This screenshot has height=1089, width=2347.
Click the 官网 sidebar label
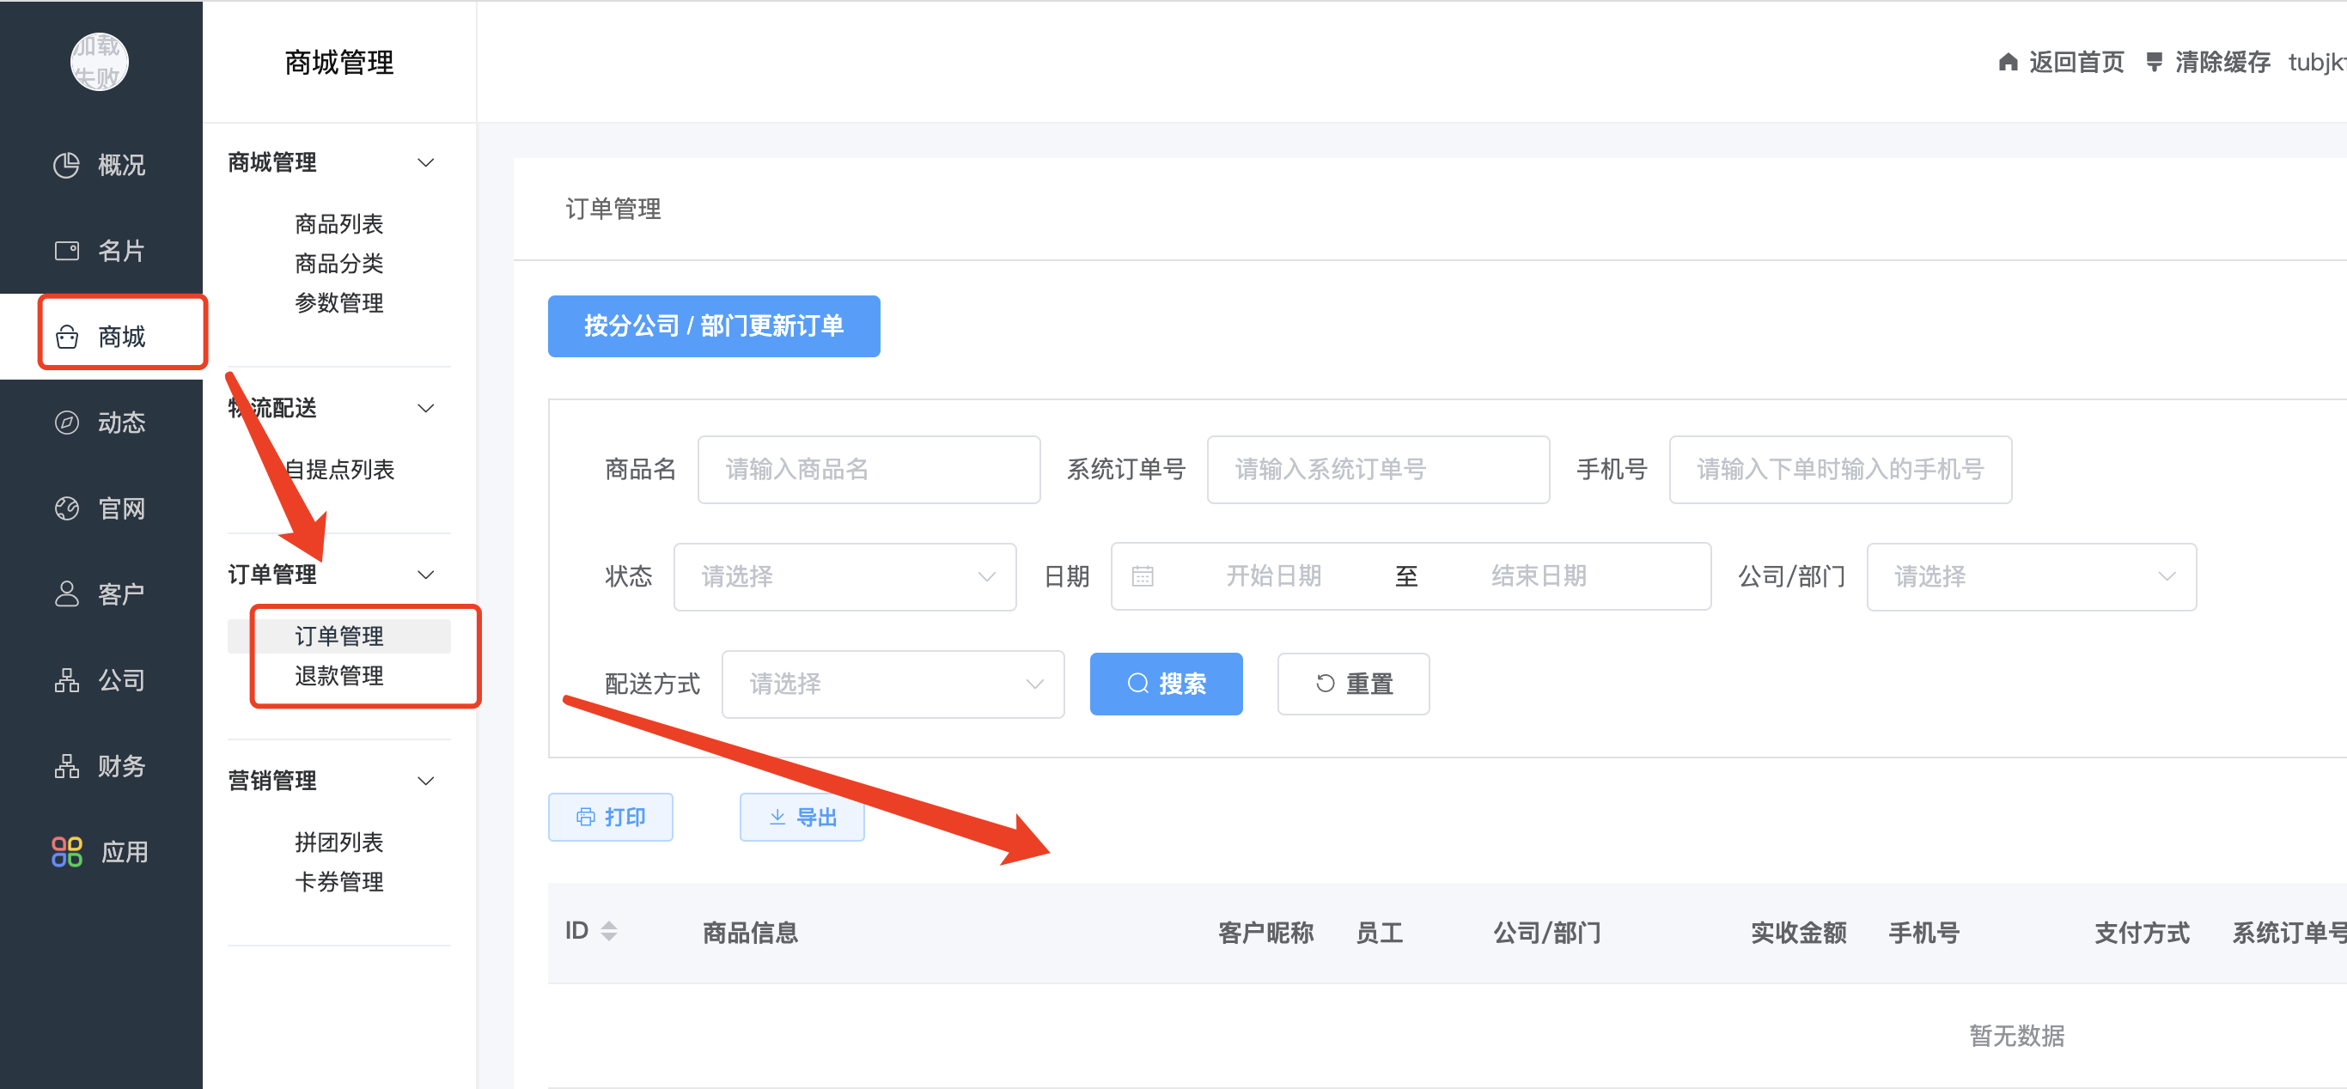121,508
